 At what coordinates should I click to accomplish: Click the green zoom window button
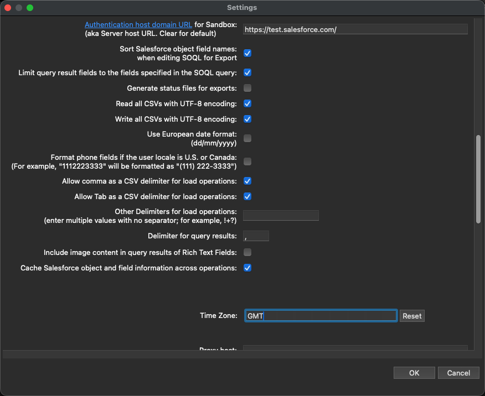point(30,8)
